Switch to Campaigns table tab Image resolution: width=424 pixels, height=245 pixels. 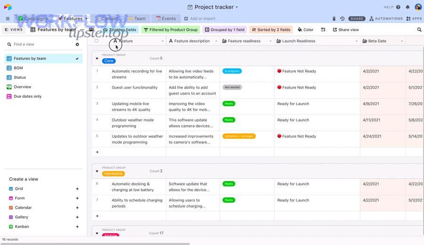[33, 19]
